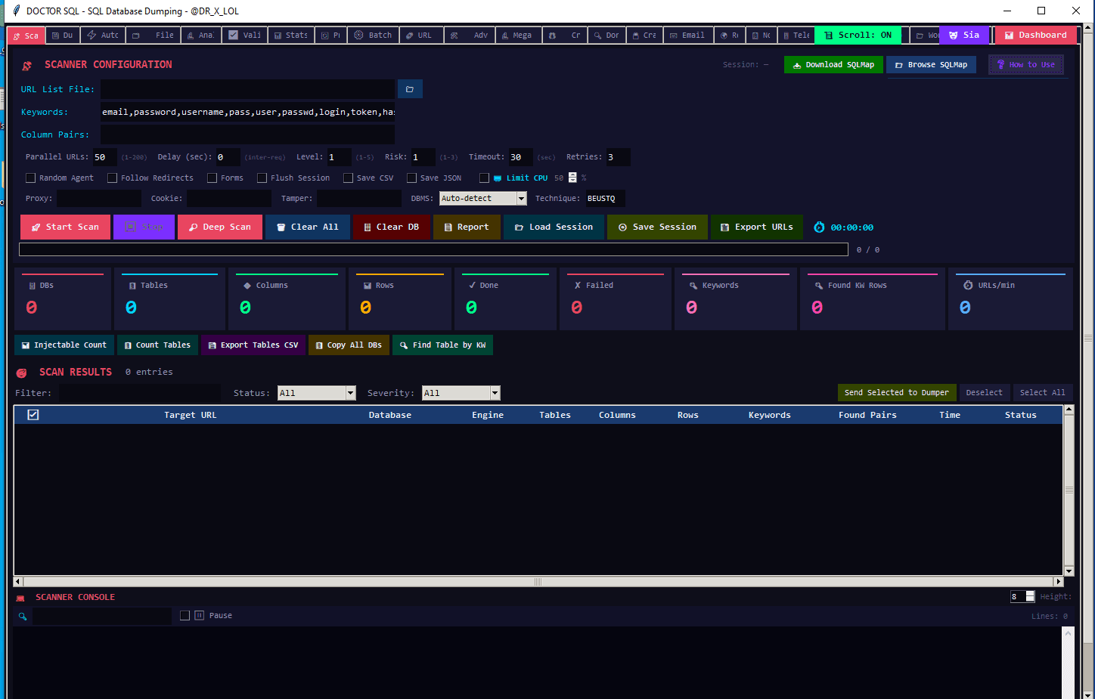Adjust the Limit CPU percent stepper
This screenshot has height=699, width=1095.
point(572,178)
